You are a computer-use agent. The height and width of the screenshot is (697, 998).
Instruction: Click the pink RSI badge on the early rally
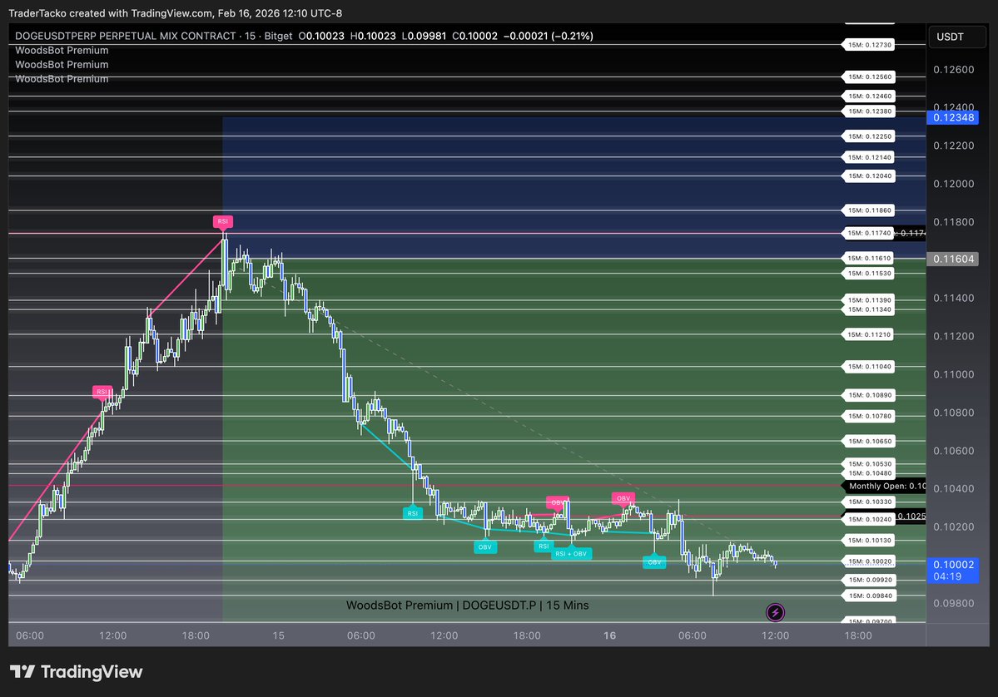point(101,391)
